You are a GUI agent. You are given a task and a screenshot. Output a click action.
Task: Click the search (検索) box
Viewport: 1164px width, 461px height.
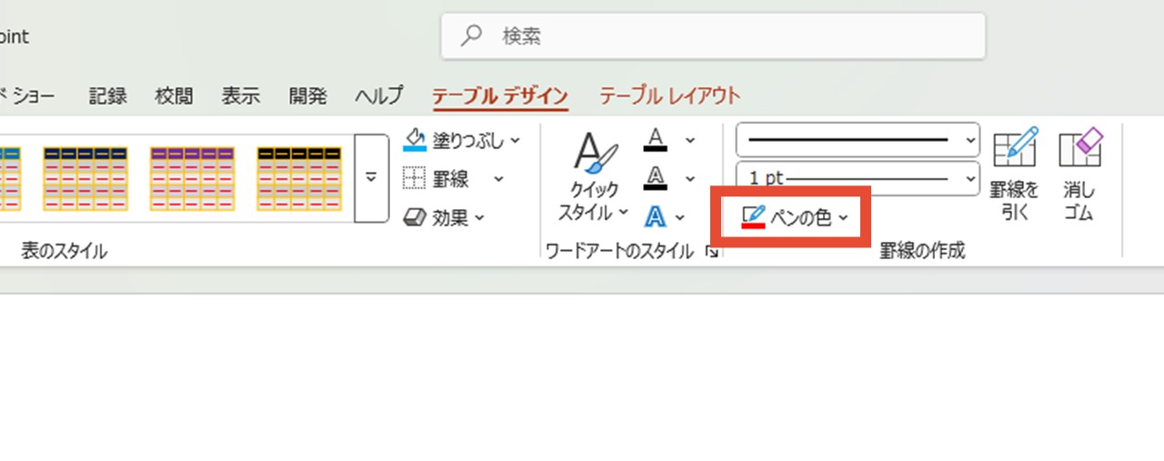[713, 36]
